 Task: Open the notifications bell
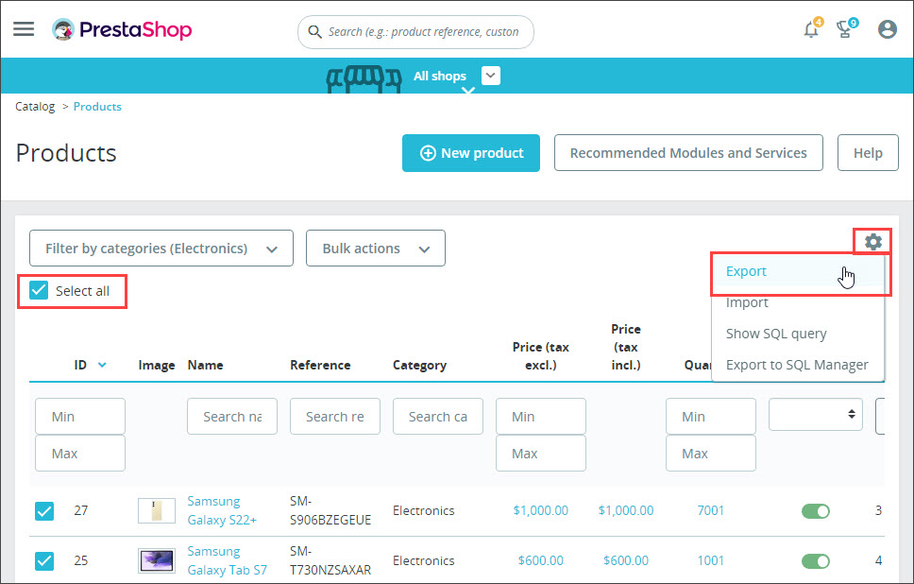tap(811, 28)
